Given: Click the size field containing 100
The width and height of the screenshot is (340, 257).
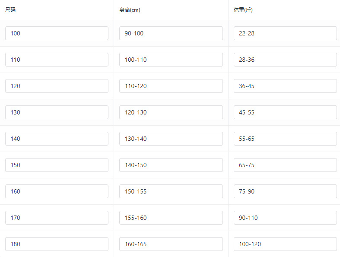Looking at the screenshot, I should [57, 33].
